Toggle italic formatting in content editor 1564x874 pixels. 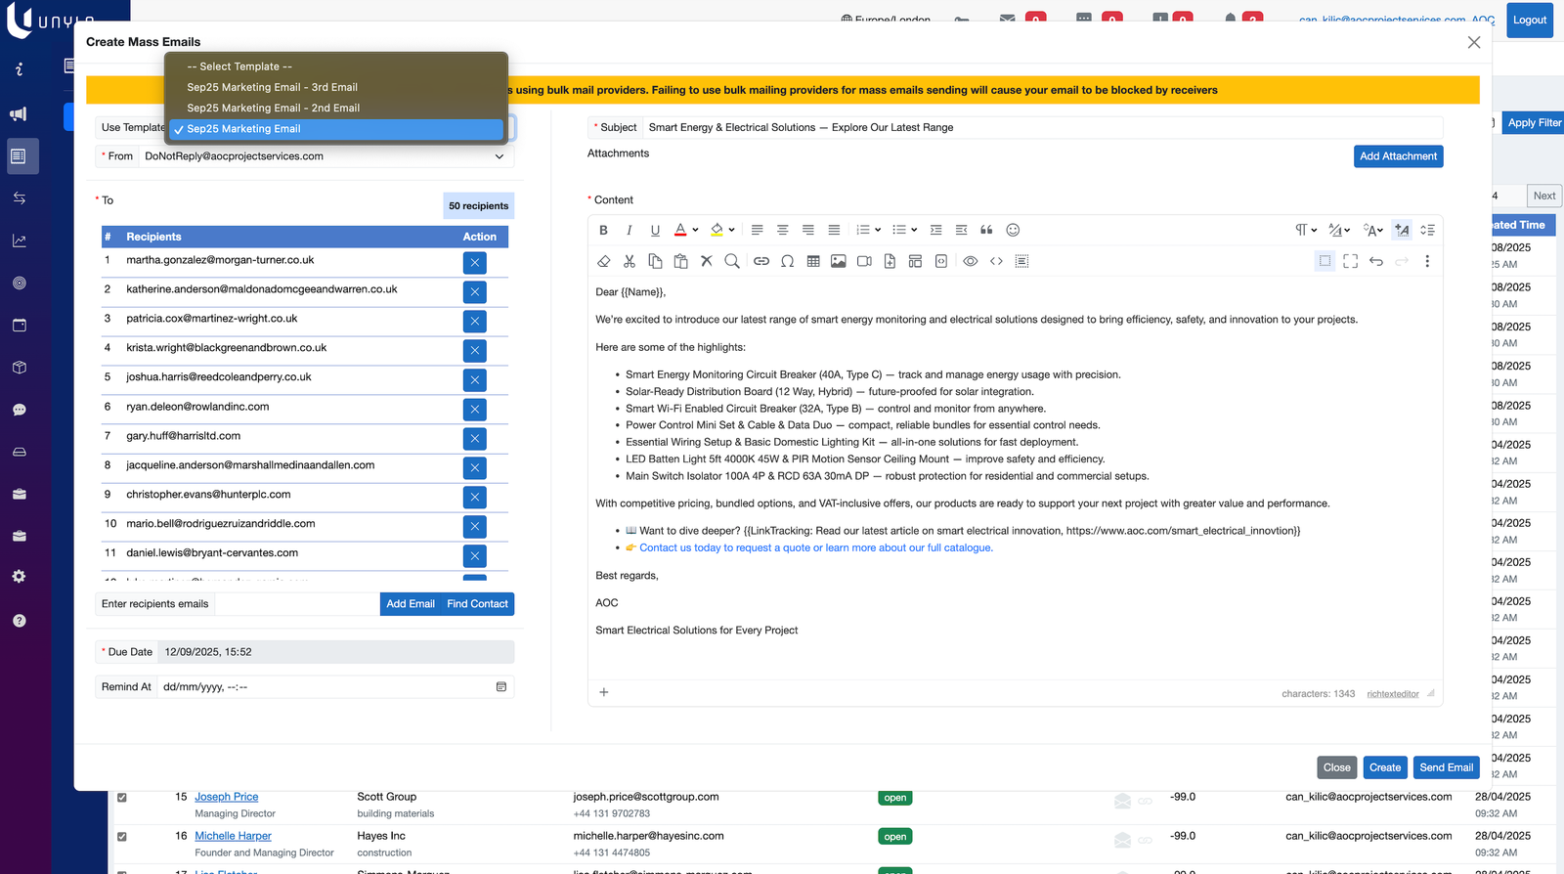(x=629, y=231)
